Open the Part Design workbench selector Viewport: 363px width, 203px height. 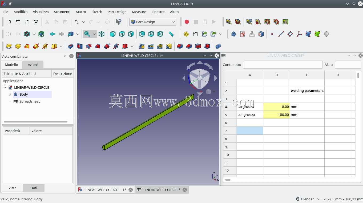pos(153,22)
